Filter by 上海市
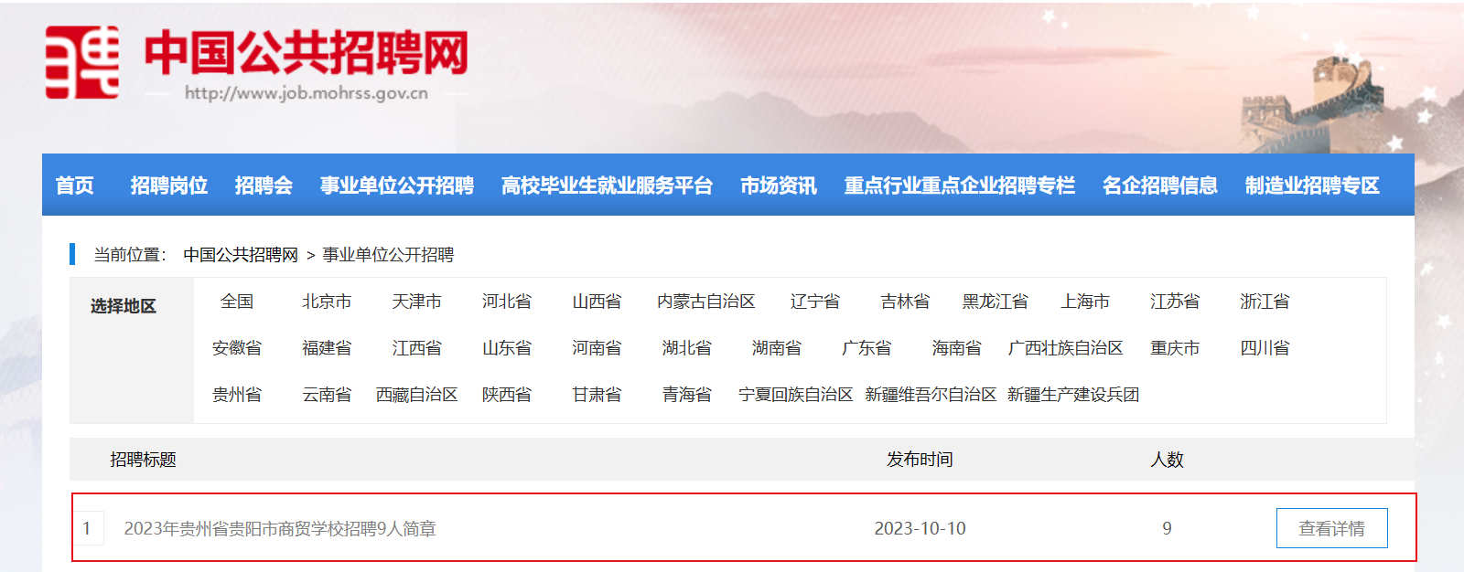This screenshot has height=572, width=1464. [x=1085, y=302]
